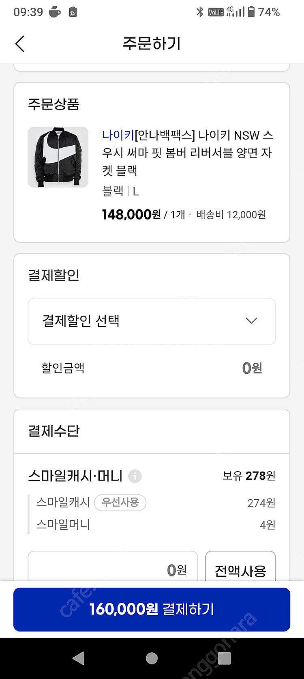304x679 pixels.
Task: Go back using the header arrow
Action: (20, 44)
